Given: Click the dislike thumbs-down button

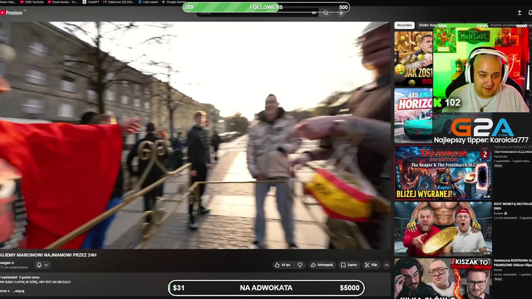Looking at the screenshot, I should click(x=300, y=265).
